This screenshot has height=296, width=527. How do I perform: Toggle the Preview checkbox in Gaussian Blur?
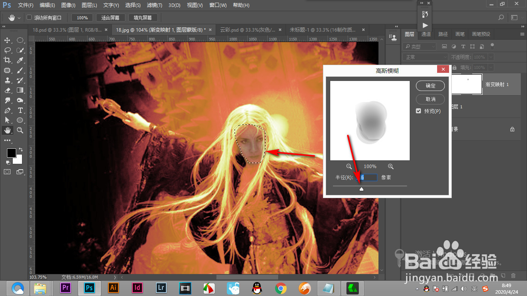pyautogui.click(x=419, y=111)
